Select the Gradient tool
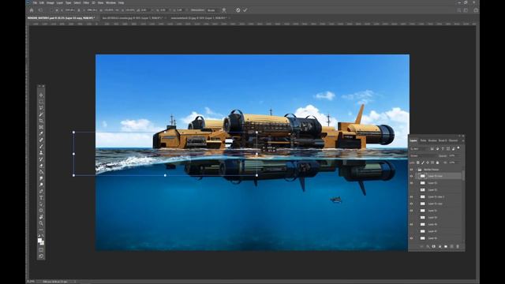 [41, 172]
